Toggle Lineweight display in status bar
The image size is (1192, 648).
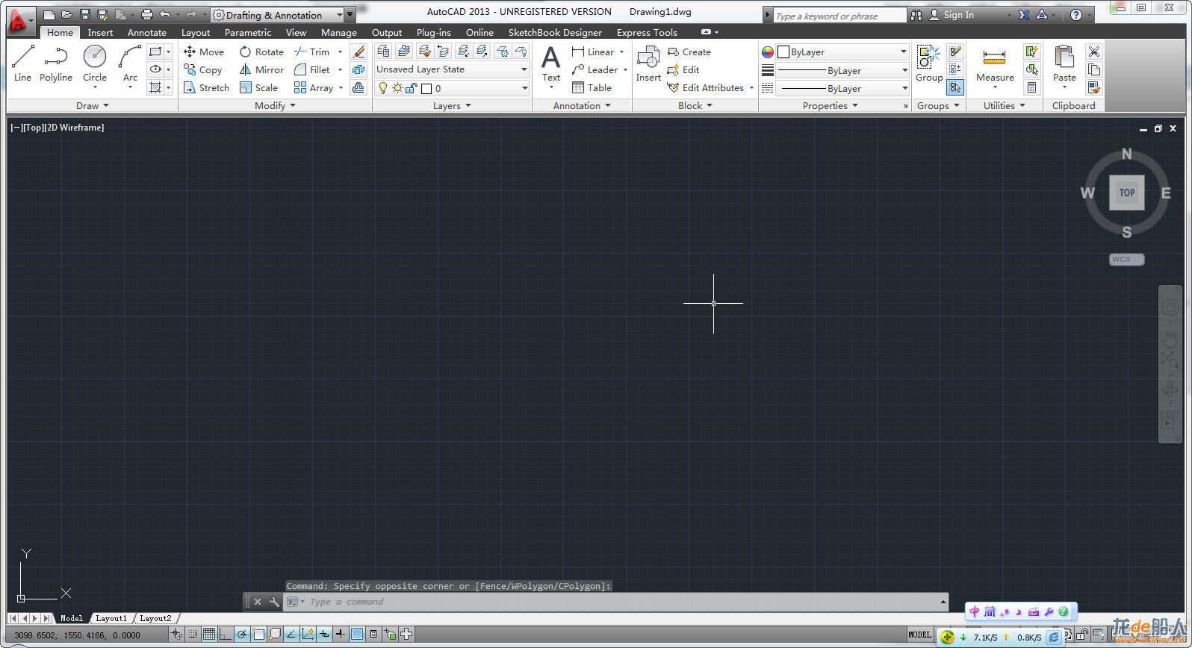341,635
